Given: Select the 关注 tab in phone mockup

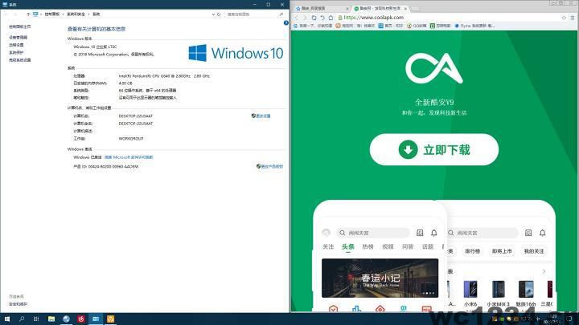Looking at the screenshot, I should [328, 247].
